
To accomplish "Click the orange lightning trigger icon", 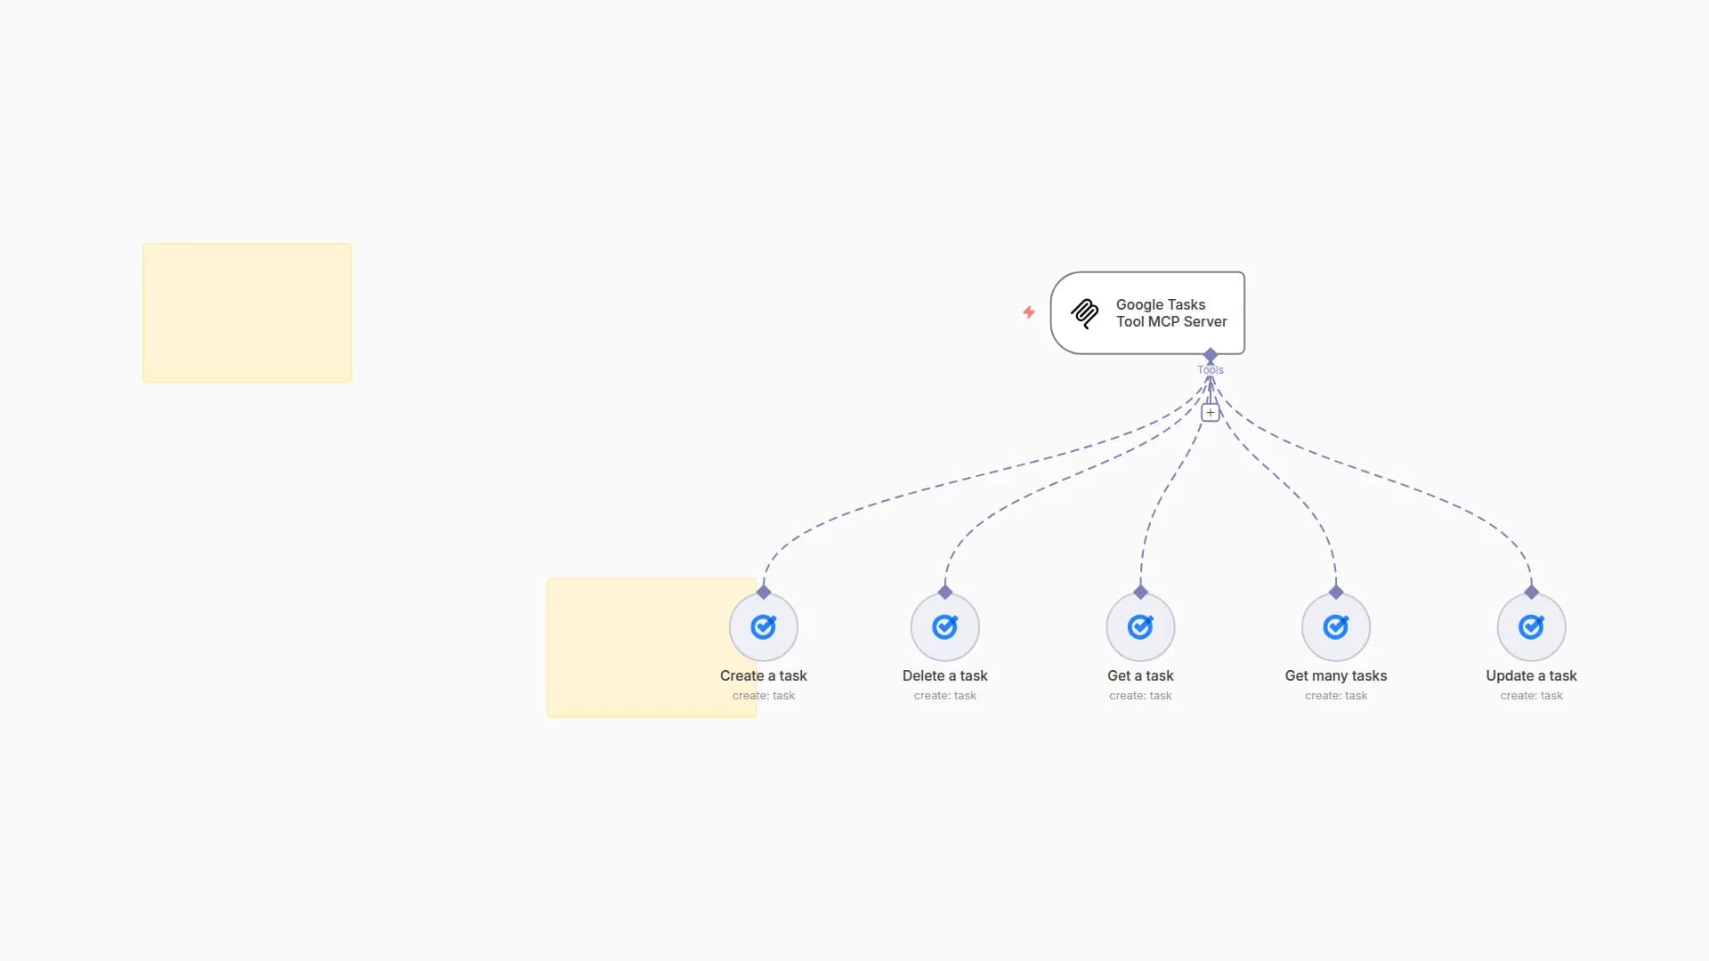I will point(1029,312).
